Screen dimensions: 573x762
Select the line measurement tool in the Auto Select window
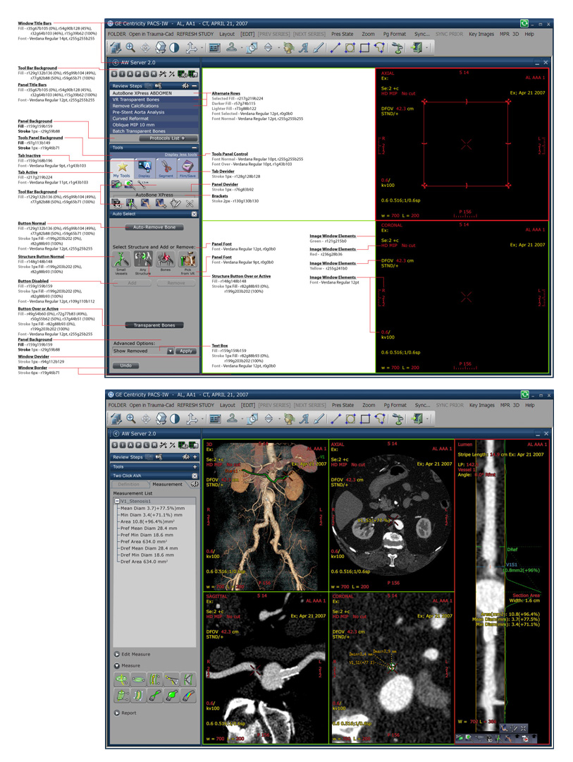coord(335,47)
